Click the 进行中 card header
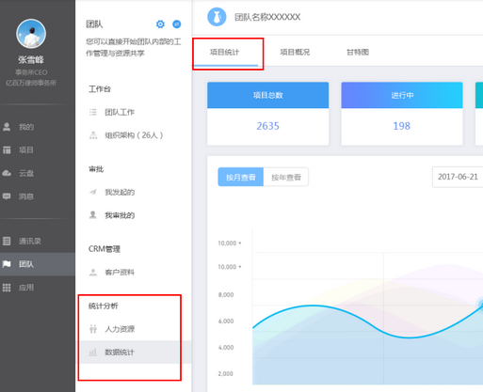 pos(402,95)
